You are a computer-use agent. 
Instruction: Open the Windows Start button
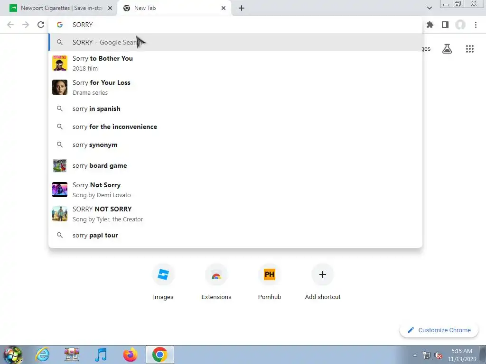[13, 355]
